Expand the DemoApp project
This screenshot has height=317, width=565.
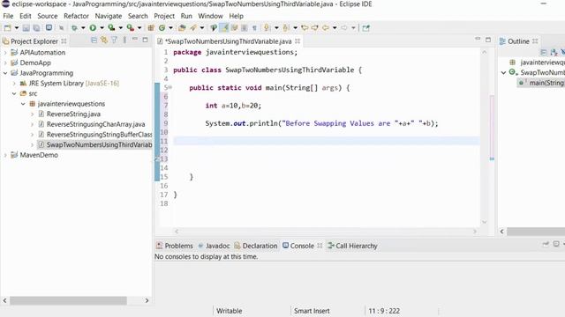click(5, 63)
